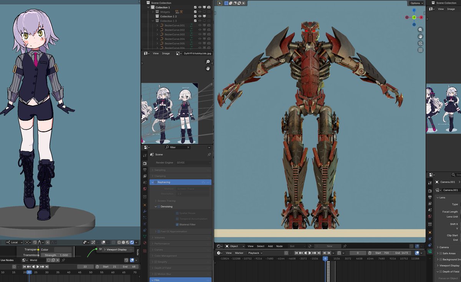Toggle camera view gizmo in robot viewport
Image resolution: width=461 pixels, height=282 pixels.
[421, 43]
